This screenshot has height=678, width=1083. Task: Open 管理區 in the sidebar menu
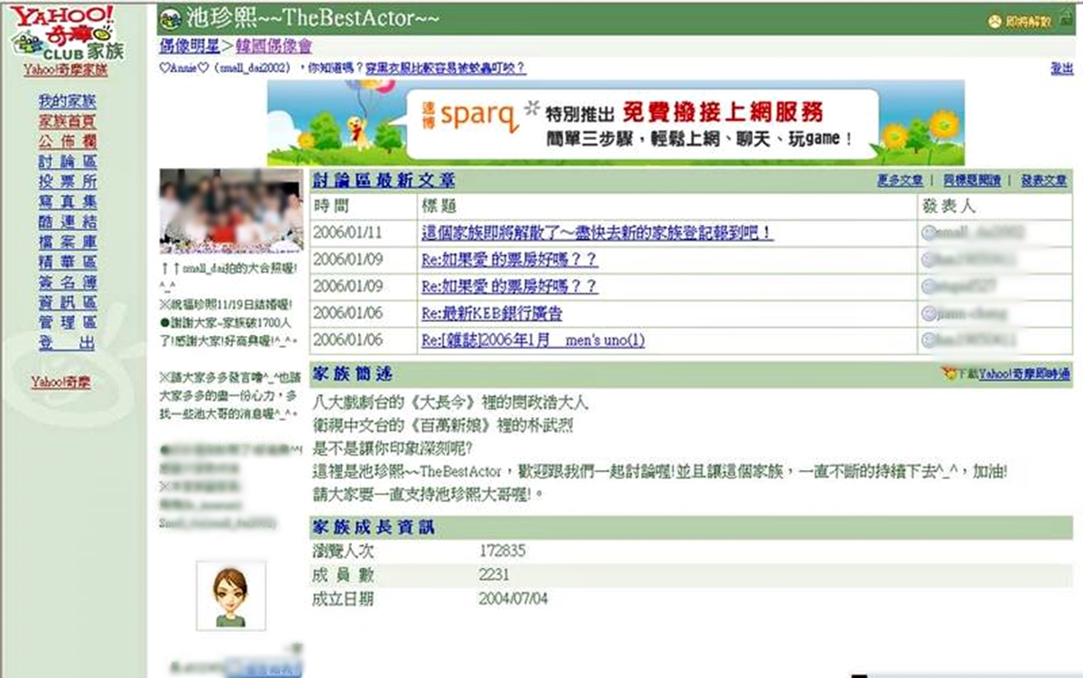[x=68, y=322]
